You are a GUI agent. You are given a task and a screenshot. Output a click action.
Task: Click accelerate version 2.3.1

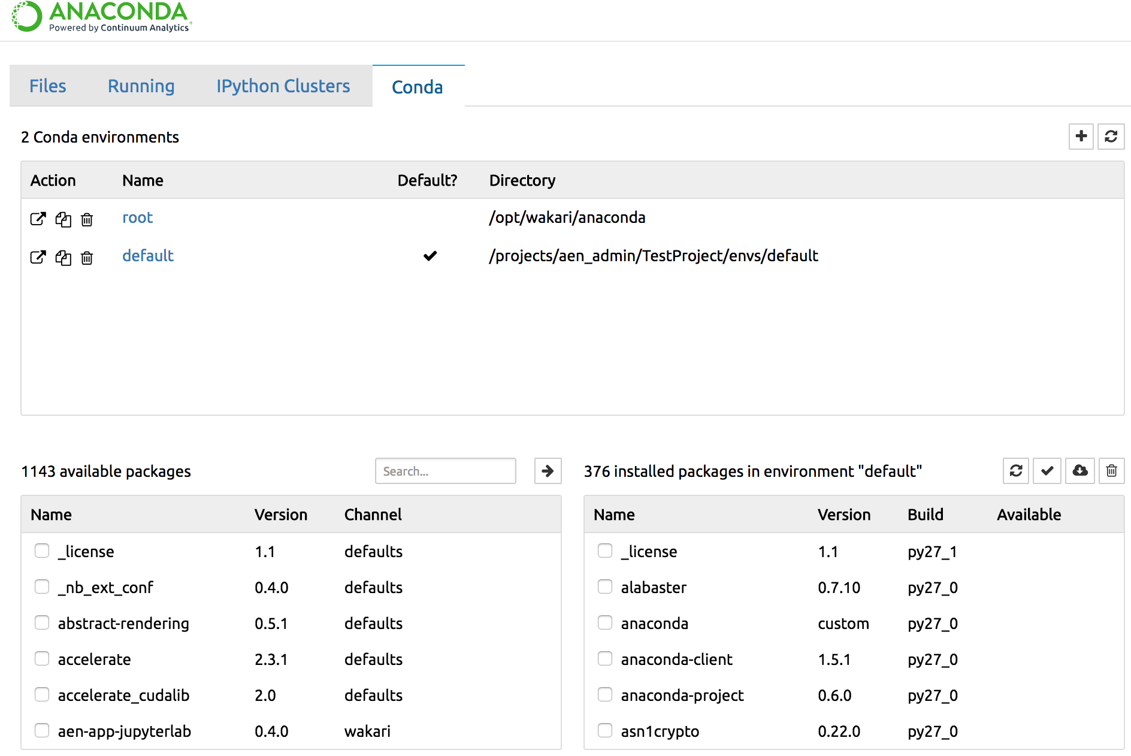click(271, 660)
